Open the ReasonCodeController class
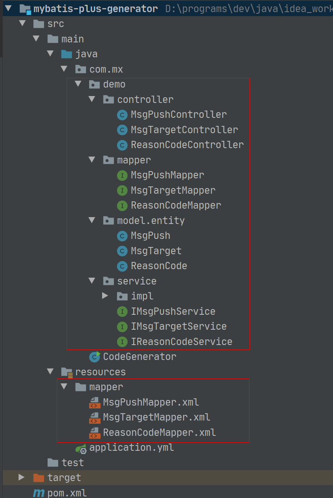Image resolution: width=333 pixels, height=498 pixels. coord(186,145)
